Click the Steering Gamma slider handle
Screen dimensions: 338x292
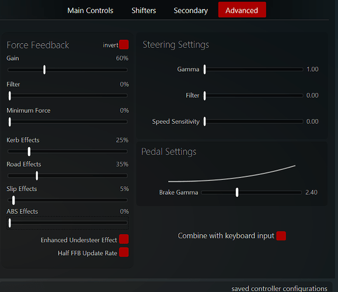204,69
